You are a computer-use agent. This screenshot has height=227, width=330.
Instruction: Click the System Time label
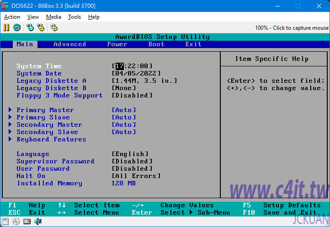39,66
